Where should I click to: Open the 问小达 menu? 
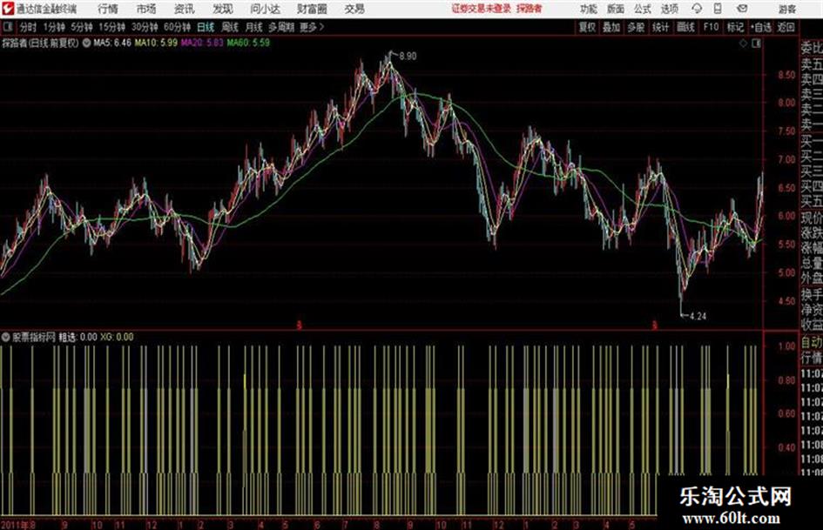point(265,9)
